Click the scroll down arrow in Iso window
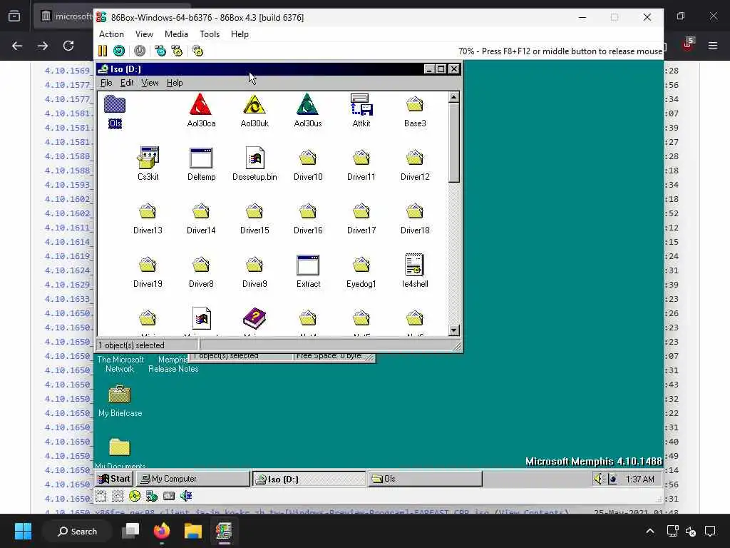This screenshot has width=730, height=548. (x=454, y=330)
